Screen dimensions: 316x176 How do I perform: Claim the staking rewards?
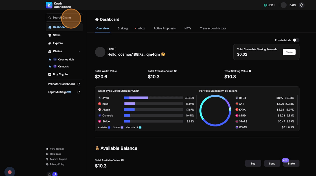coord(289,52)
